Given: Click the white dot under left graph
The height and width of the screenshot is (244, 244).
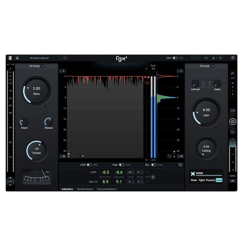Looking at the screenshot, I should coord(69,154).
